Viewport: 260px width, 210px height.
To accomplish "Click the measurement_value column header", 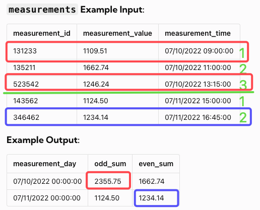I will coord(117,33).
